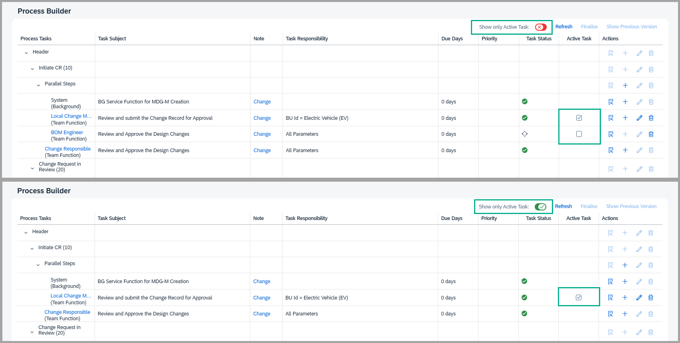Click the add icon for System (Background) in upper panel
The width and height of the screenshot is (680, 343).
[625, 102]
